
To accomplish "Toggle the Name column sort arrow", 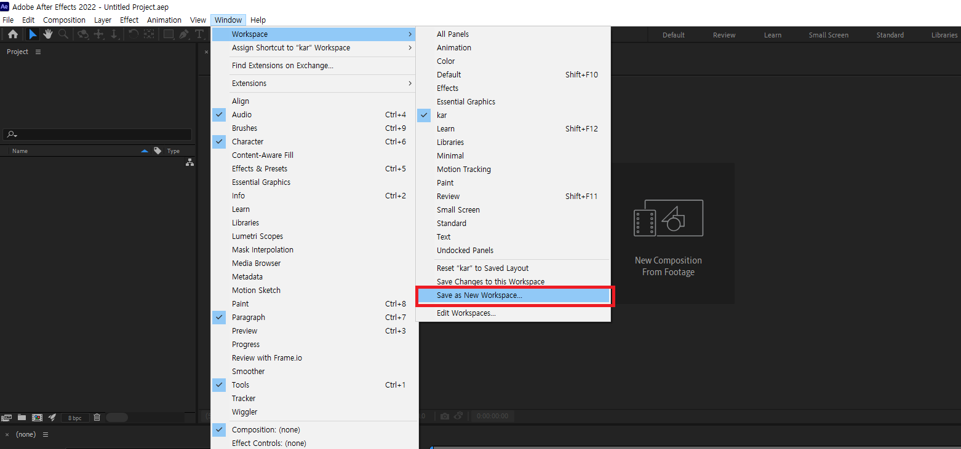I will (x=145, y=150).
